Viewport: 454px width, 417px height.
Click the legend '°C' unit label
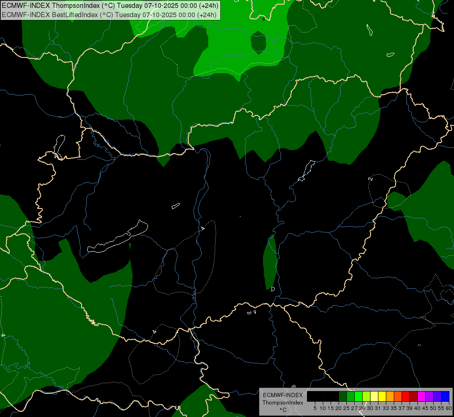coord(283,410)
